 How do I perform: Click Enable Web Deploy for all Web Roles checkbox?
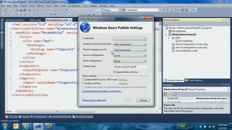[x=83, y=87]
